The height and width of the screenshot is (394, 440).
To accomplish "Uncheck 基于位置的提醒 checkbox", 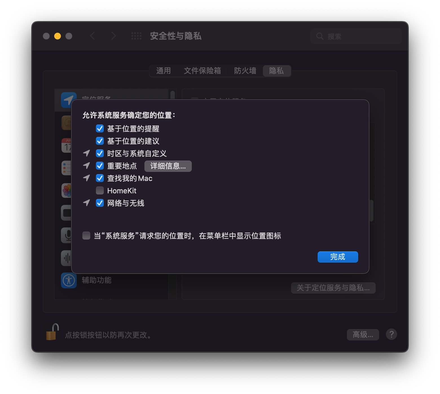I will click(x=100, y=129).
